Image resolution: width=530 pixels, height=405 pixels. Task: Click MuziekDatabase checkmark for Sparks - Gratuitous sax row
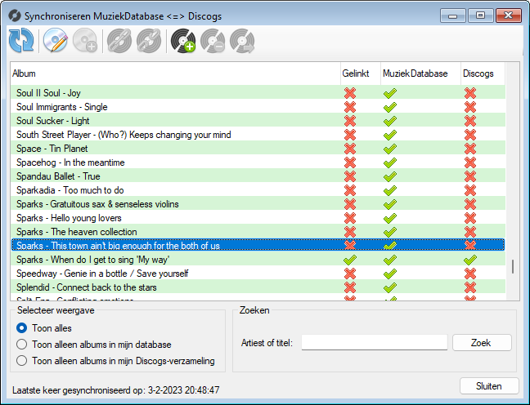(x=389, y=204)
